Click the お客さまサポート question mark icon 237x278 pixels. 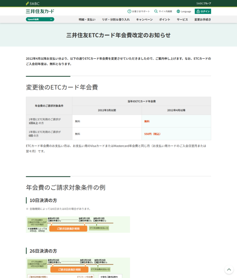click(129, 11)
